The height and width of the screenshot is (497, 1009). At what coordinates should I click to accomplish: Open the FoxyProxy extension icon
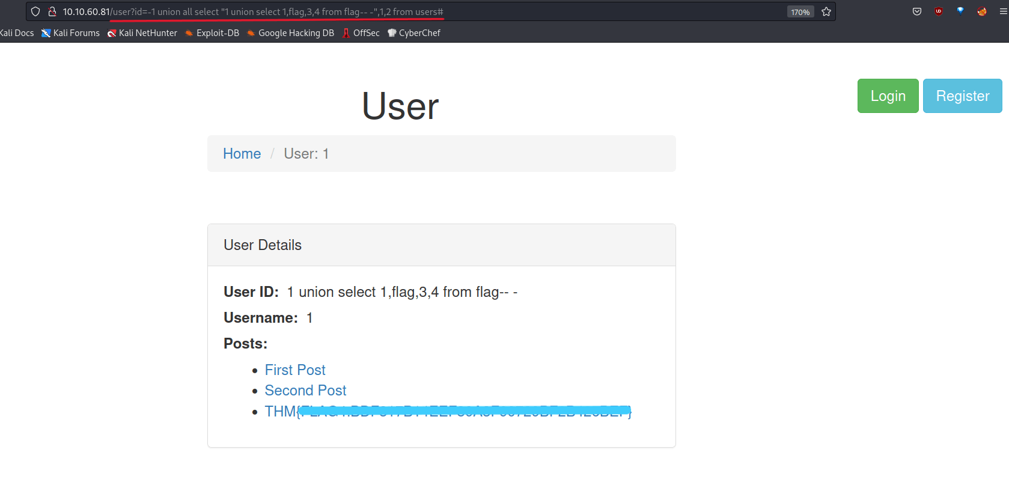[x=982, y=11]
